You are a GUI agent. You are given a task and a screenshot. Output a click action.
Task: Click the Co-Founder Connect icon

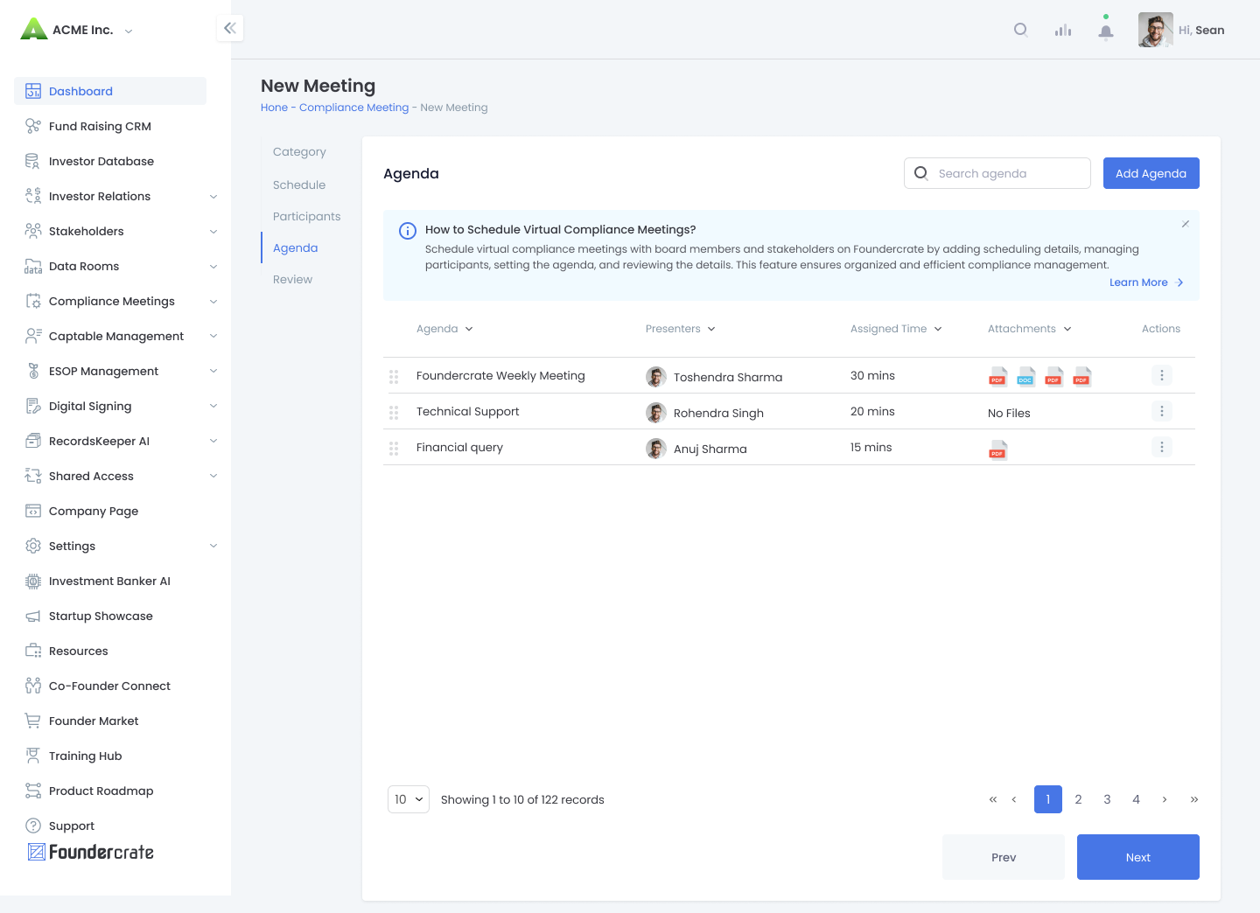point(33,686)
